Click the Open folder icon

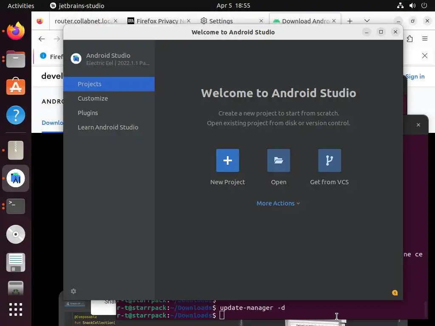pyautogui.click(x=279, y=160)
